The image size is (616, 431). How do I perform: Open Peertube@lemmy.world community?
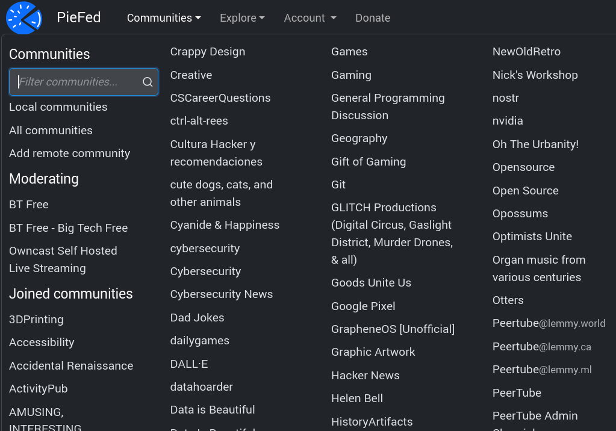click(549, 323)
